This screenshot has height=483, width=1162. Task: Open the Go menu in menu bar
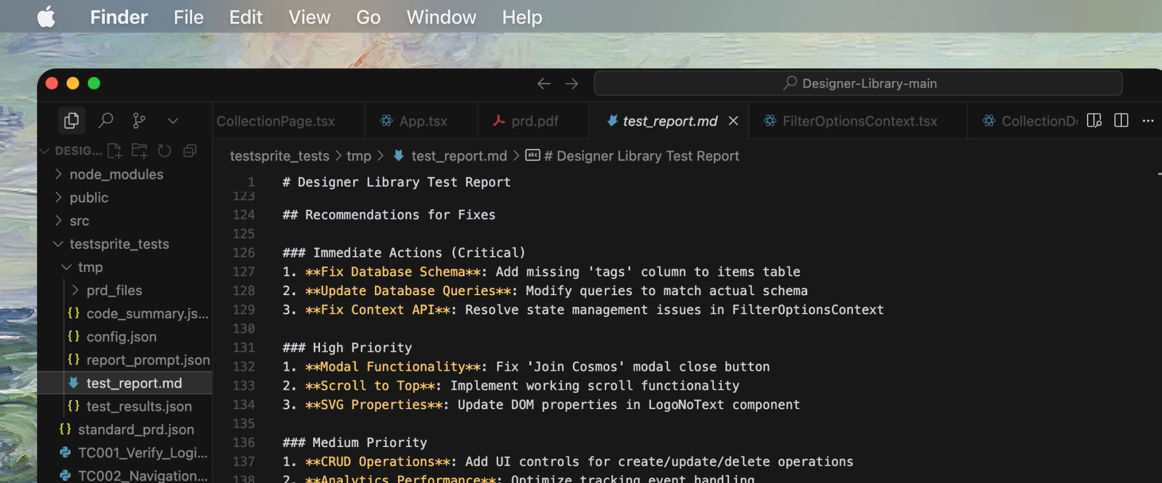(x=368, y=17)
